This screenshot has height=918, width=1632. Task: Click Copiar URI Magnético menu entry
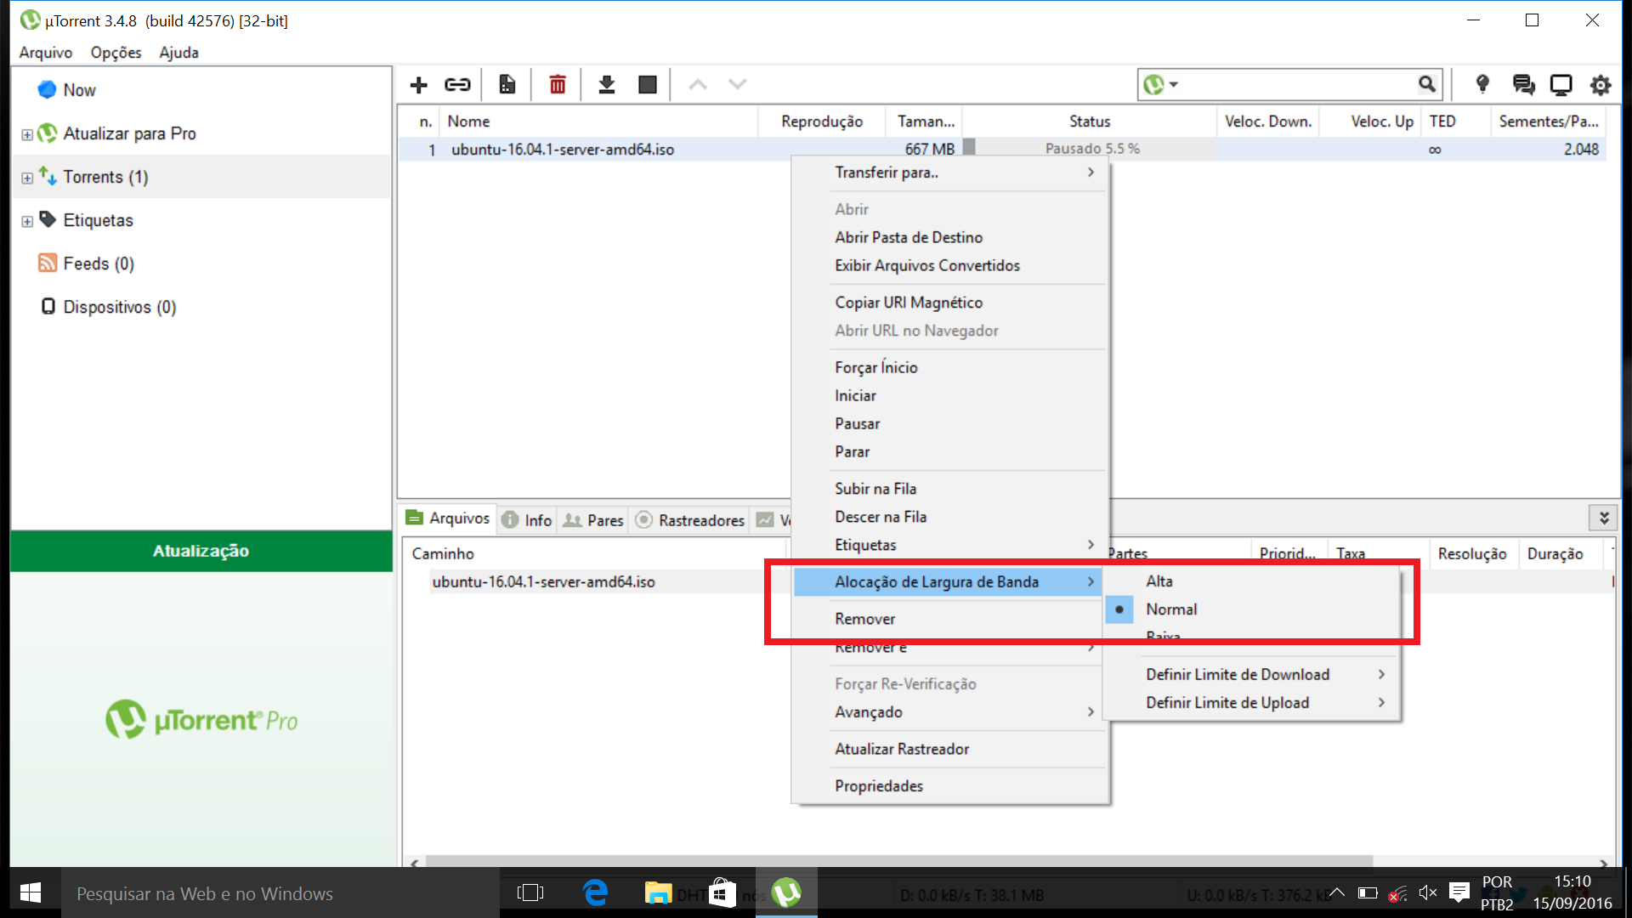pyautogui.click(x=949, y=303)
